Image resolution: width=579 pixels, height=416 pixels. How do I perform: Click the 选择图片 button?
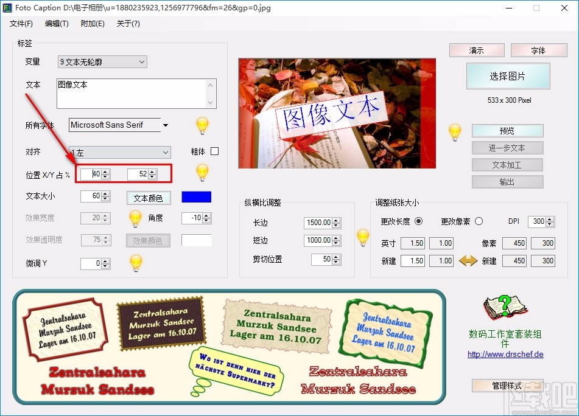[x=508, y=76]
